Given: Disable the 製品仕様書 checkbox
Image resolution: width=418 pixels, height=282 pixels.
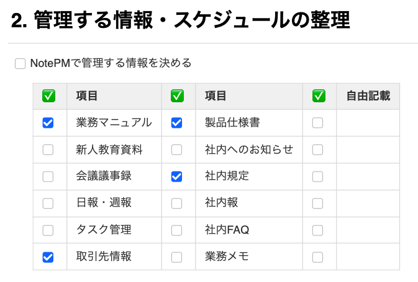Looking at the screenshot, I should [176, 123].
